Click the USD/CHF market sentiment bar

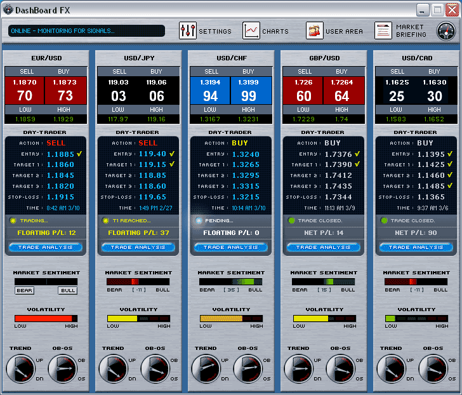pyautogui.click(x=231, y=282)
